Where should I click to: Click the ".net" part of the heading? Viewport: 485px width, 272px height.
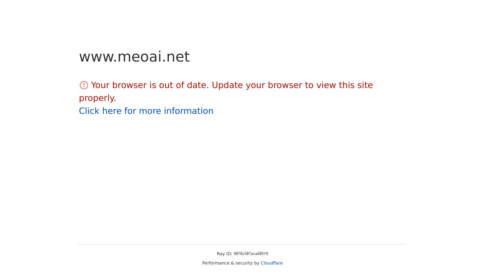coord(175,57)
